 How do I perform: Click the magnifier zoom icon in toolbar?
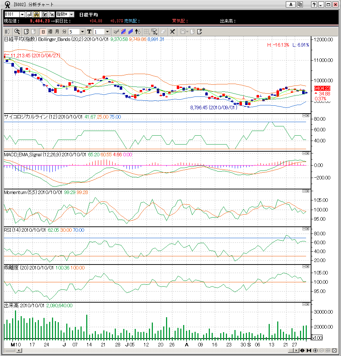(x=17, y=32)
